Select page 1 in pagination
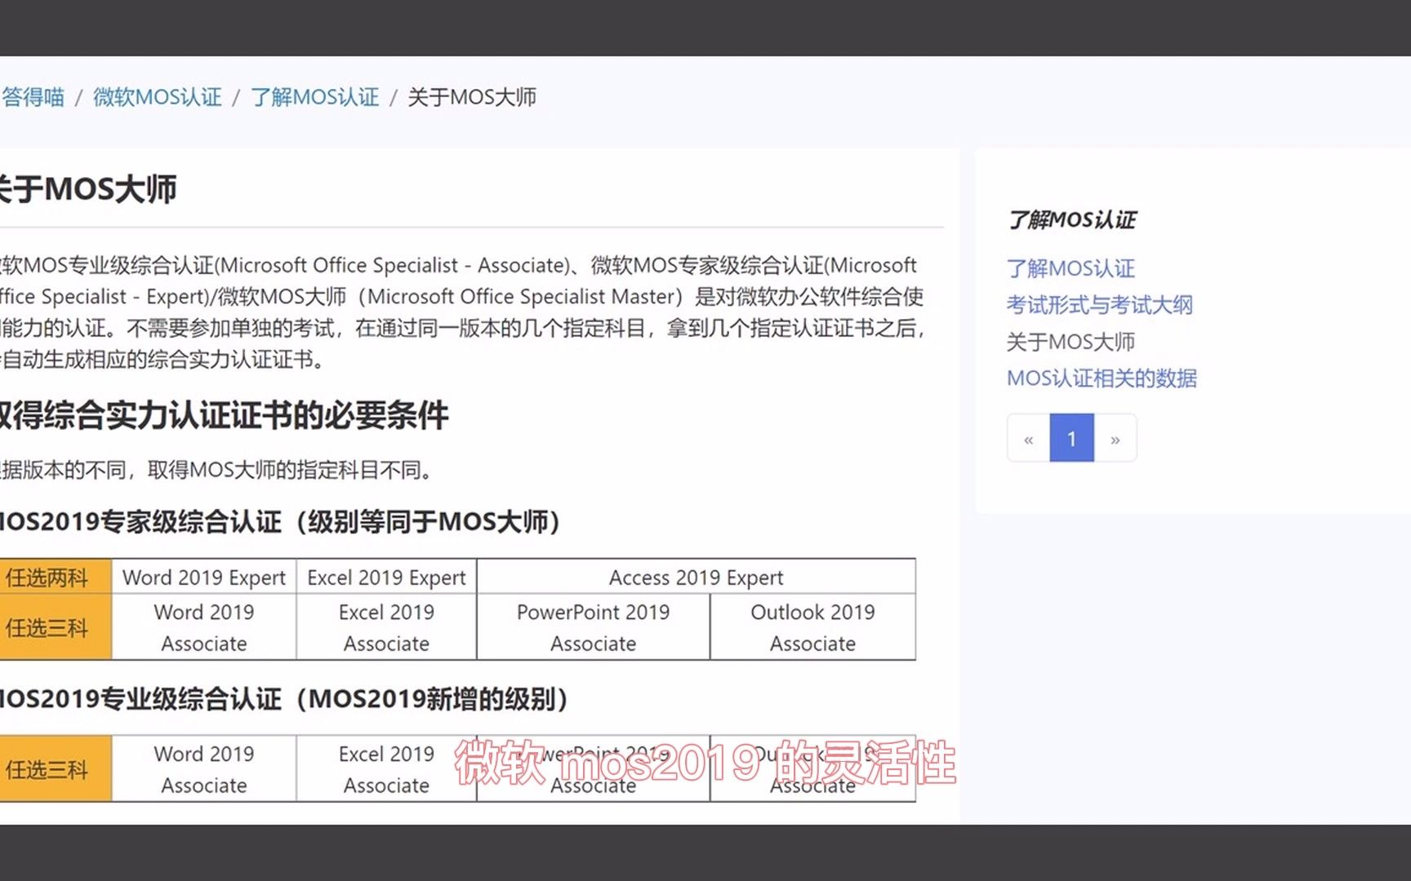Viewport: 1411px width, 881px height. point(1071,439)
